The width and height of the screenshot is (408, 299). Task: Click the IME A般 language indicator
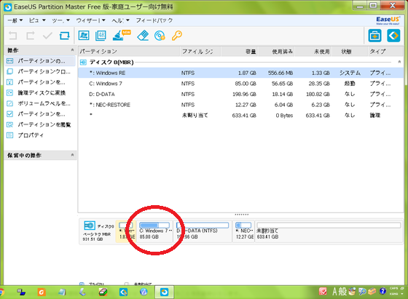coord(340,292)
